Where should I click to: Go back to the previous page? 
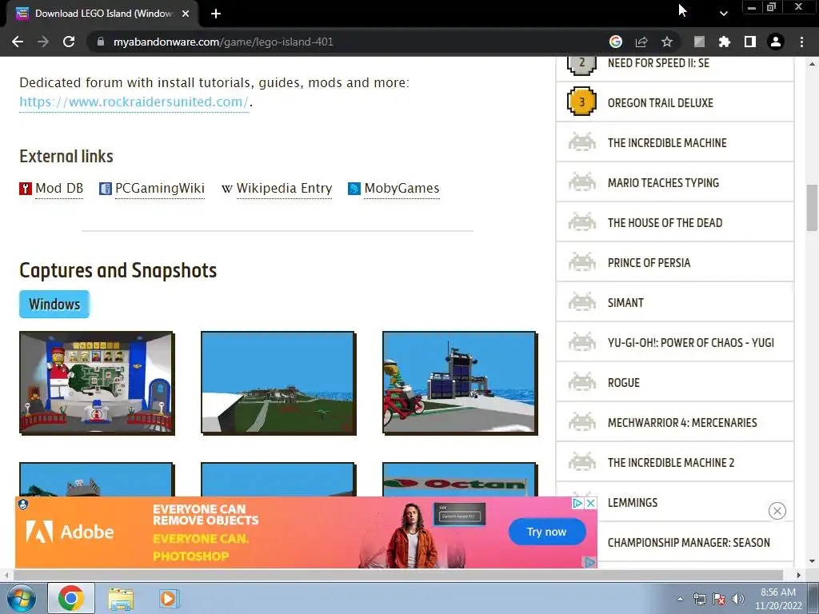[18, 42]
